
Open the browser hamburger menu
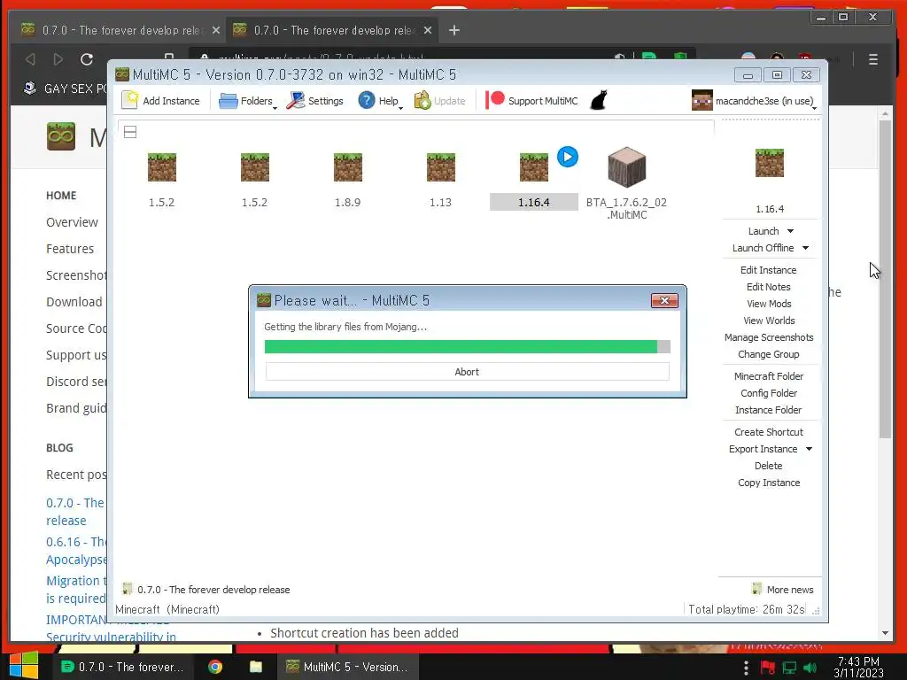pyautogui.click(x=872, y=59)
